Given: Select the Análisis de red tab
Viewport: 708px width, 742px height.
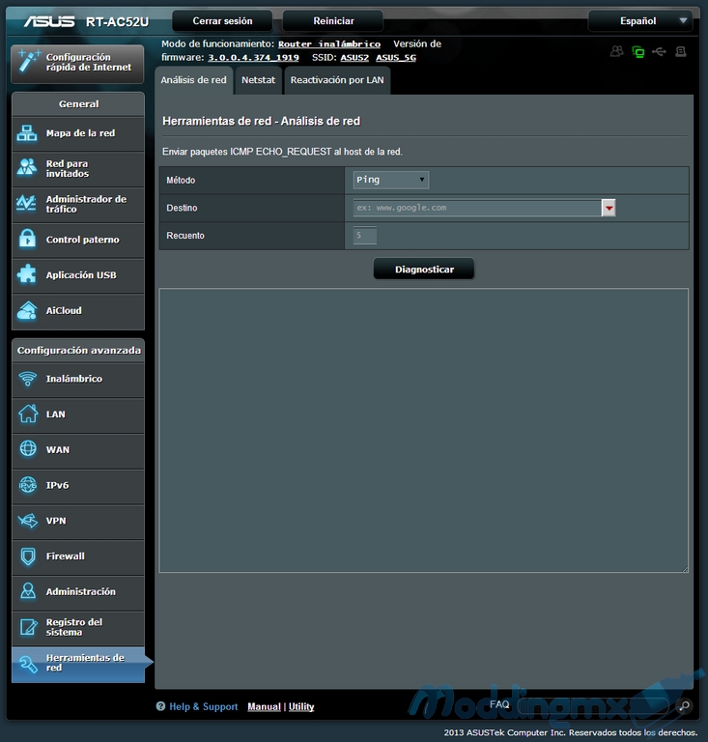Looking at the screenshot, I should pyautogui.click(x=194, y=80).
